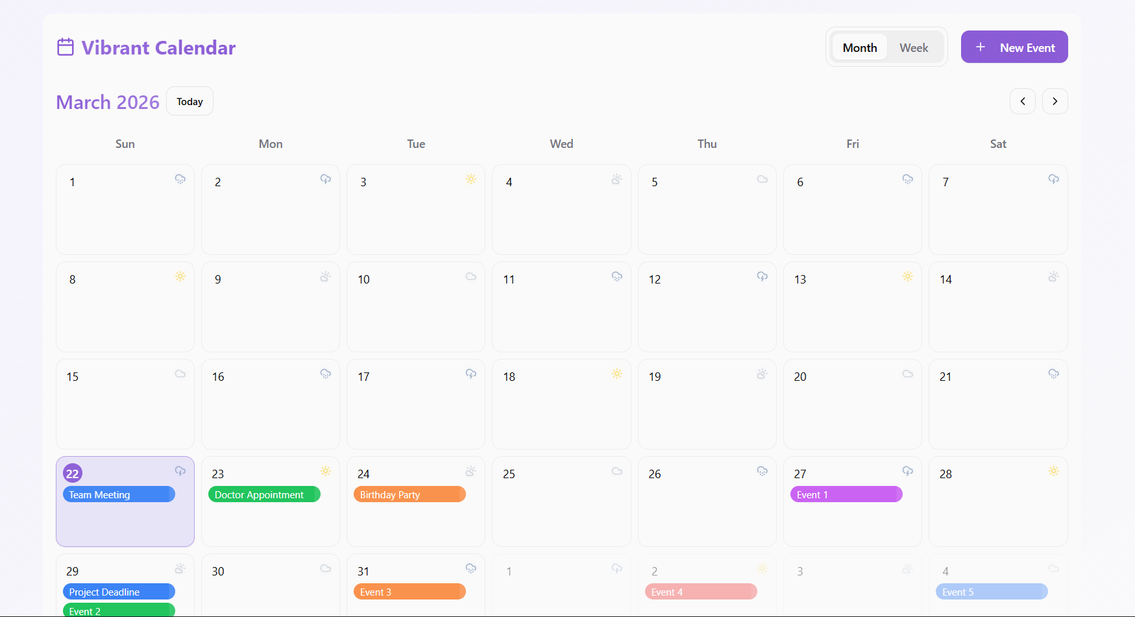Click the rain icon on March 27

coord(908,471)
